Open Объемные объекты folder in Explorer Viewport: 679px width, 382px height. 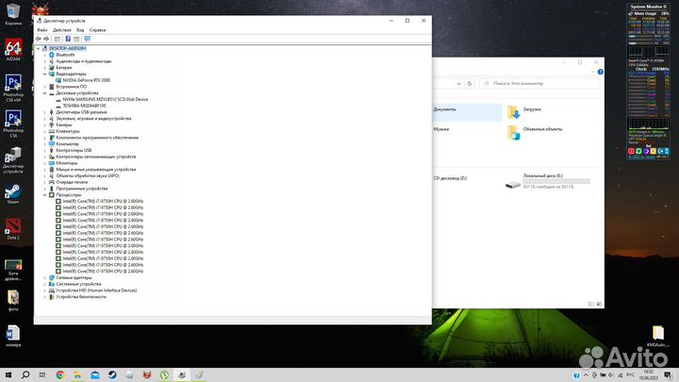click(x=542, y=129)
